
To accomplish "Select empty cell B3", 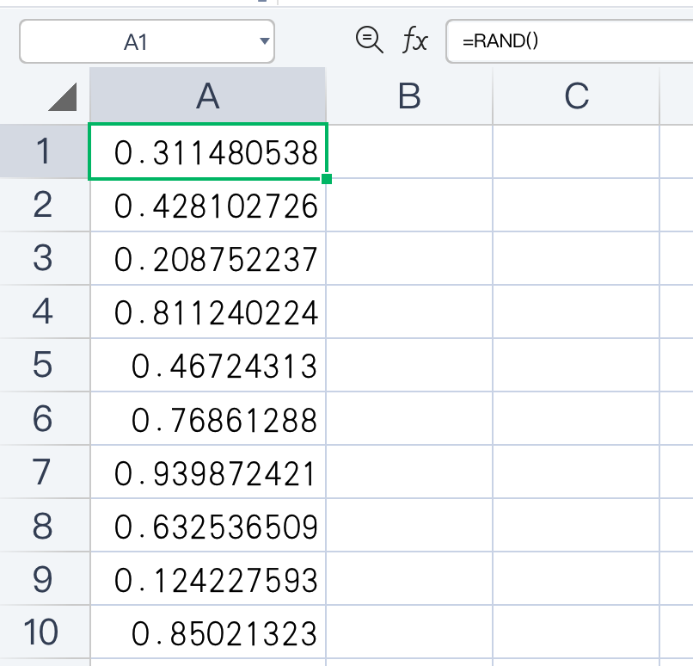I will 409,258.
